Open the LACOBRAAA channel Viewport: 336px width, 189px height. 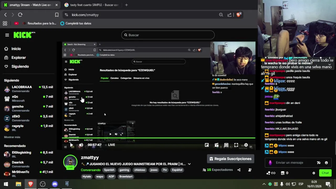pyautogui.click(x=28, y=89)
